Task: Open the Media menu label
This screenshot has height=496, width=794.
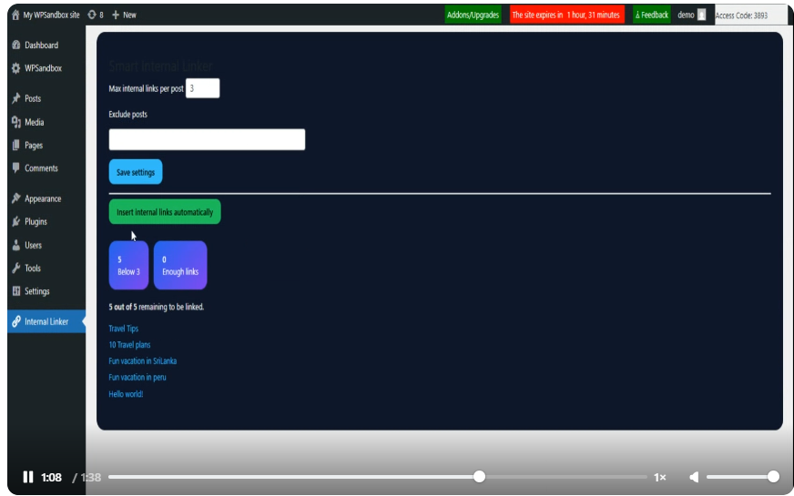Action: (35, 122)
